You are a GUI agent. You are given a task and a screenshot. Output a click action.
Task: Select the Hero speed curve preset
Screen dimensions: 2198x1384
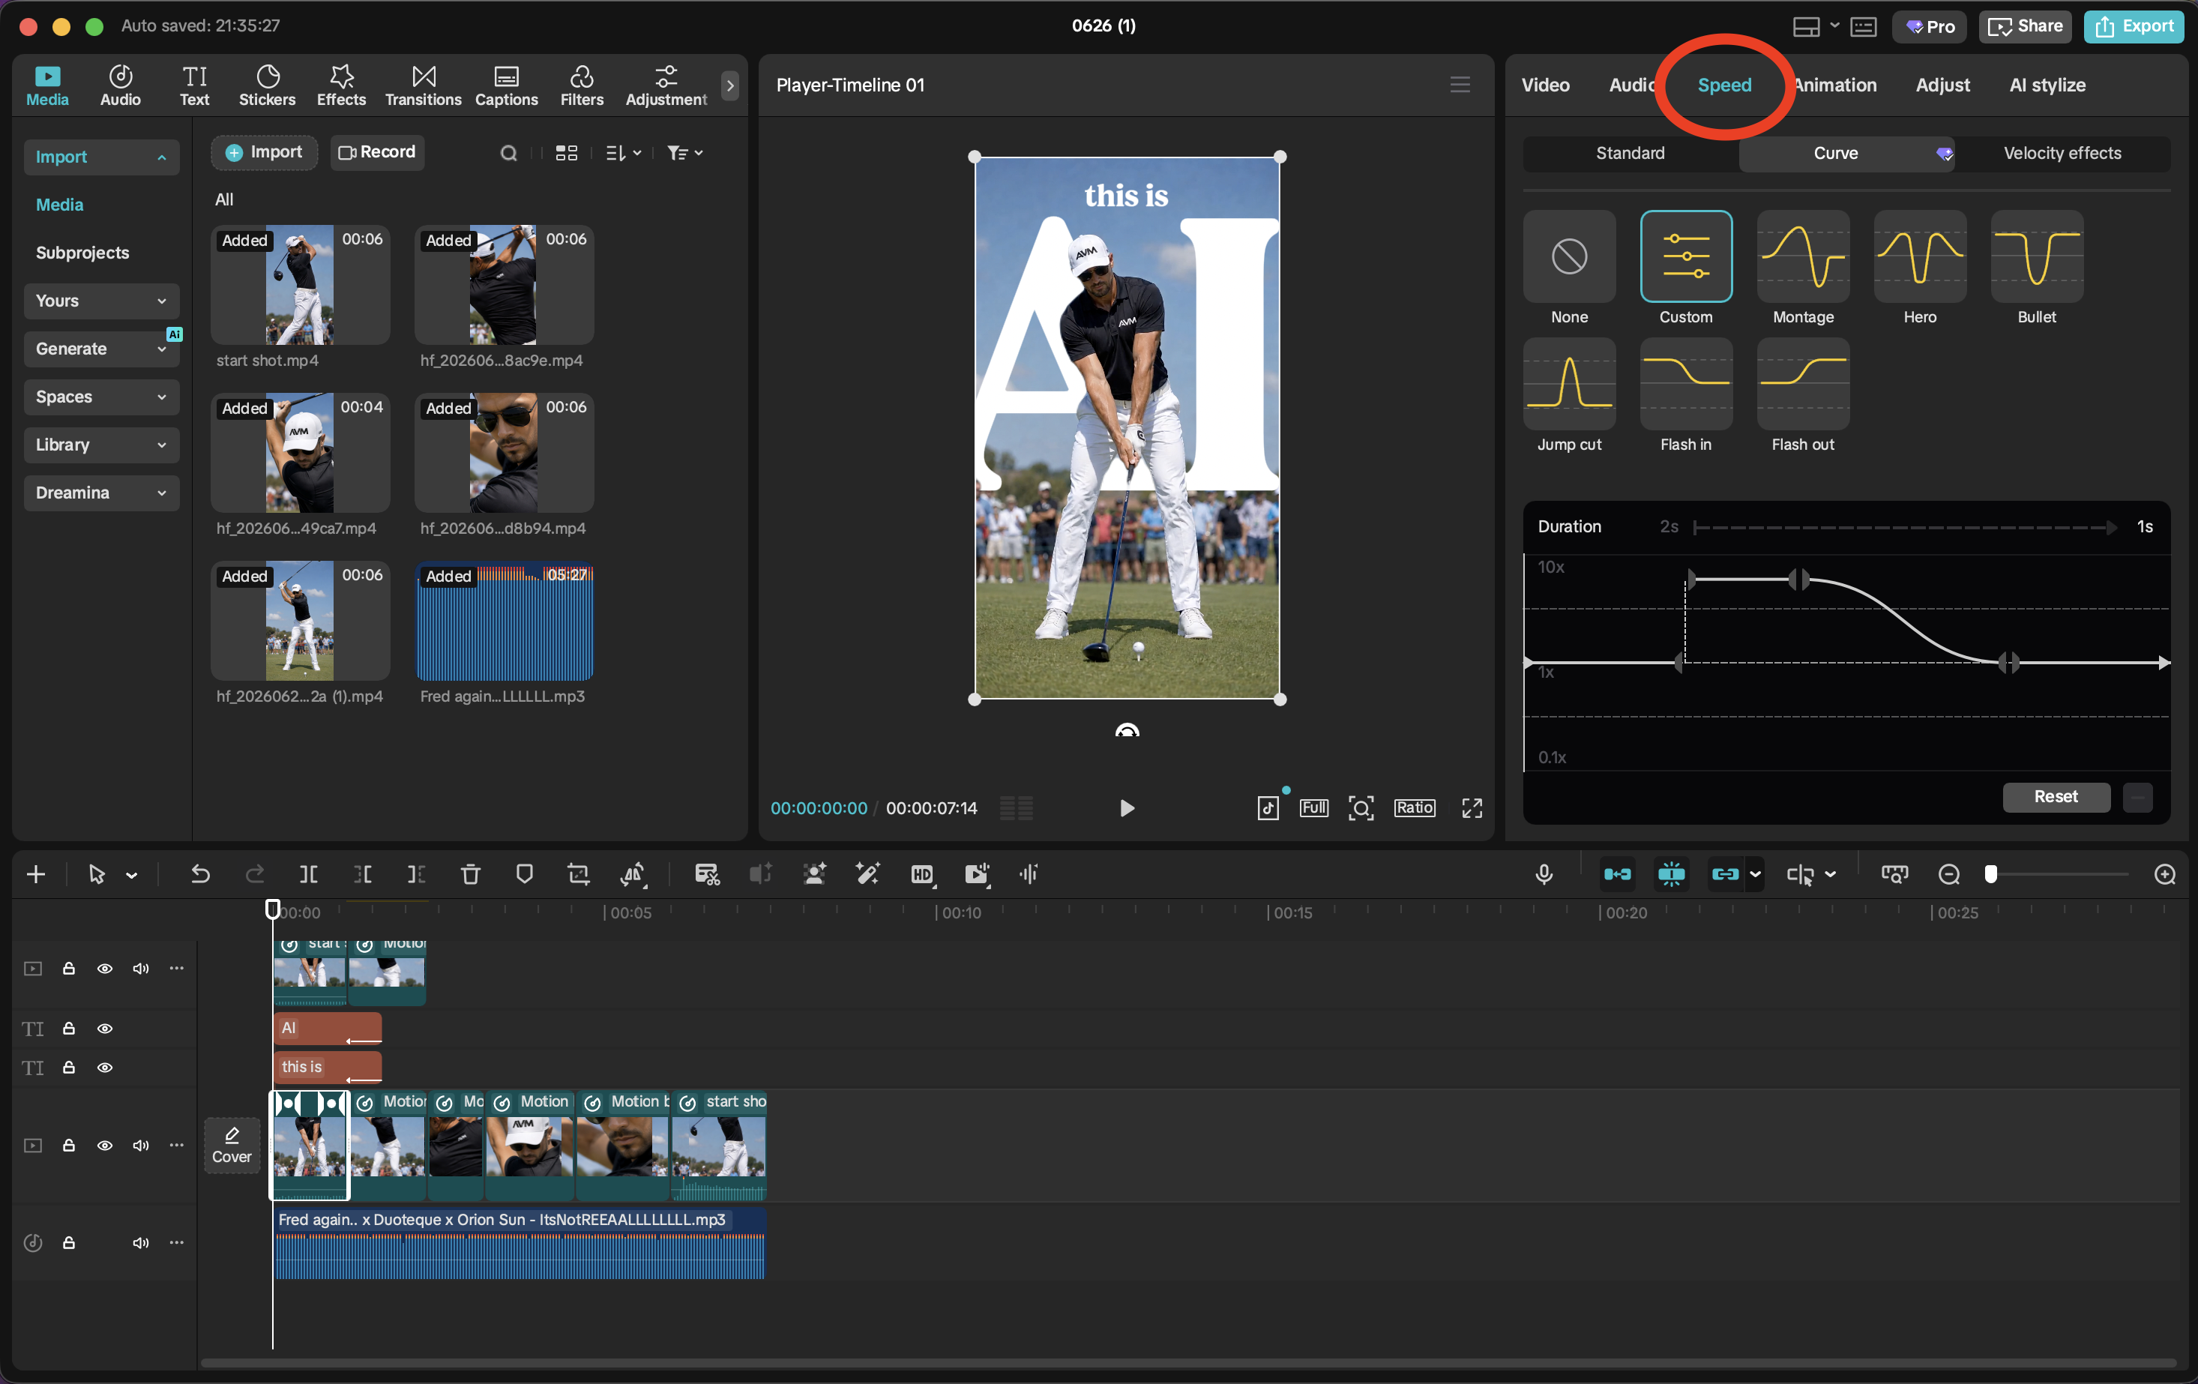(x=1920, y=256)
